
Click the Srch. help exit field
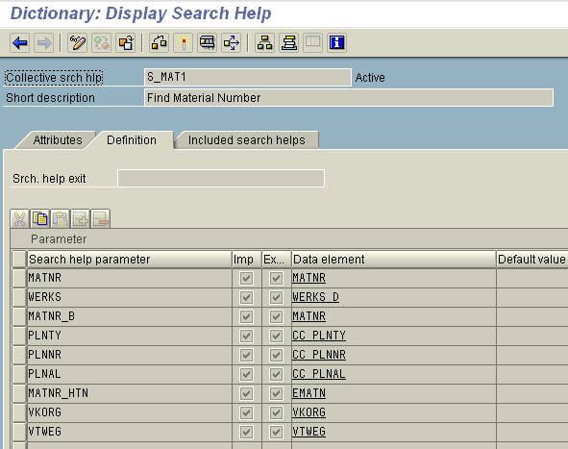(221, 179)
